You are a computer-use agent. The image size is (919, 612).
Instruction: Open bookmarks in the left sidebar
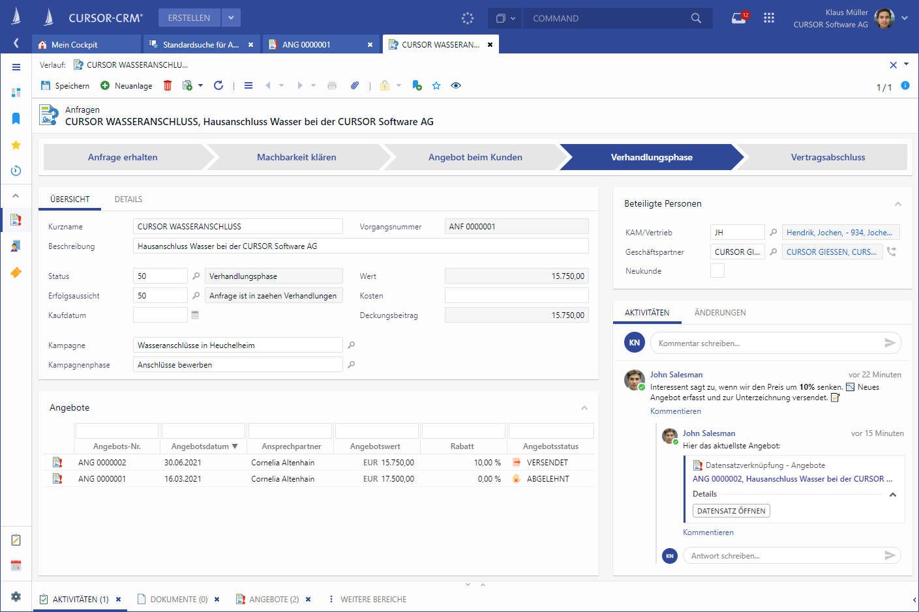16,118
